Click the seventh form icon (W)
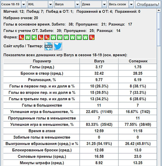This screenshot has width=162, height=166. [x=60, y=37]
